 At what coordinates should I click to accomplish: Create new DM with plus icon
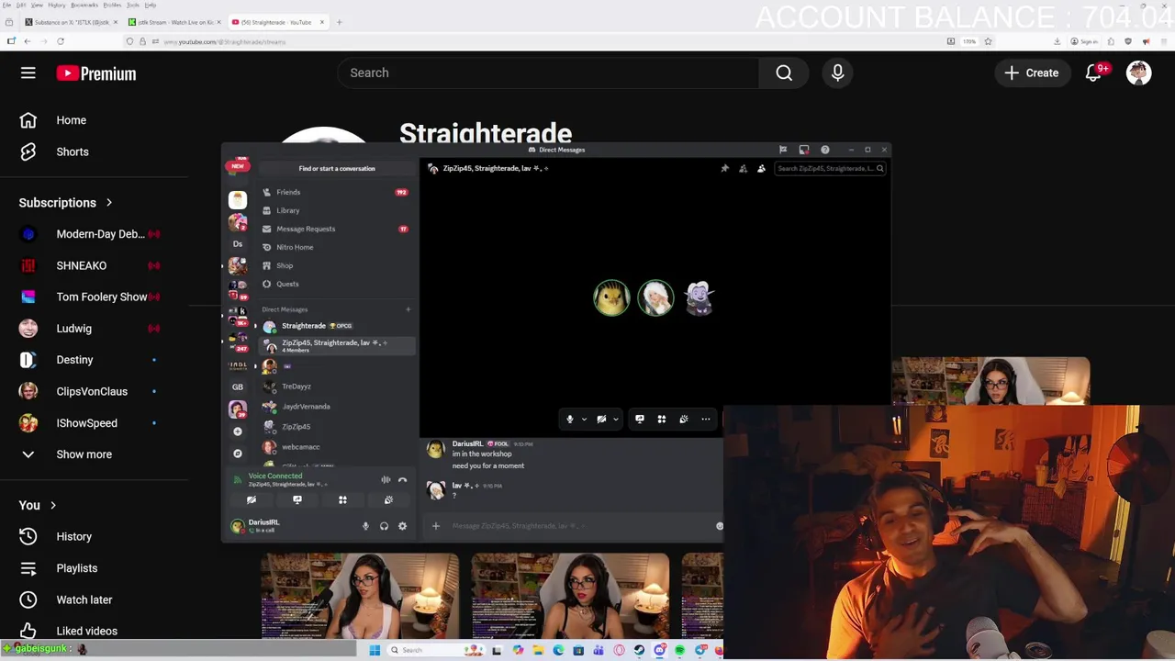point(408,309)
